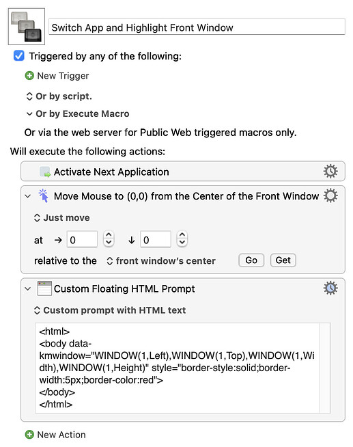Viewport: 353px width, 447px height.
Task: Open the Just move popup menu
Action: (61, 218)
